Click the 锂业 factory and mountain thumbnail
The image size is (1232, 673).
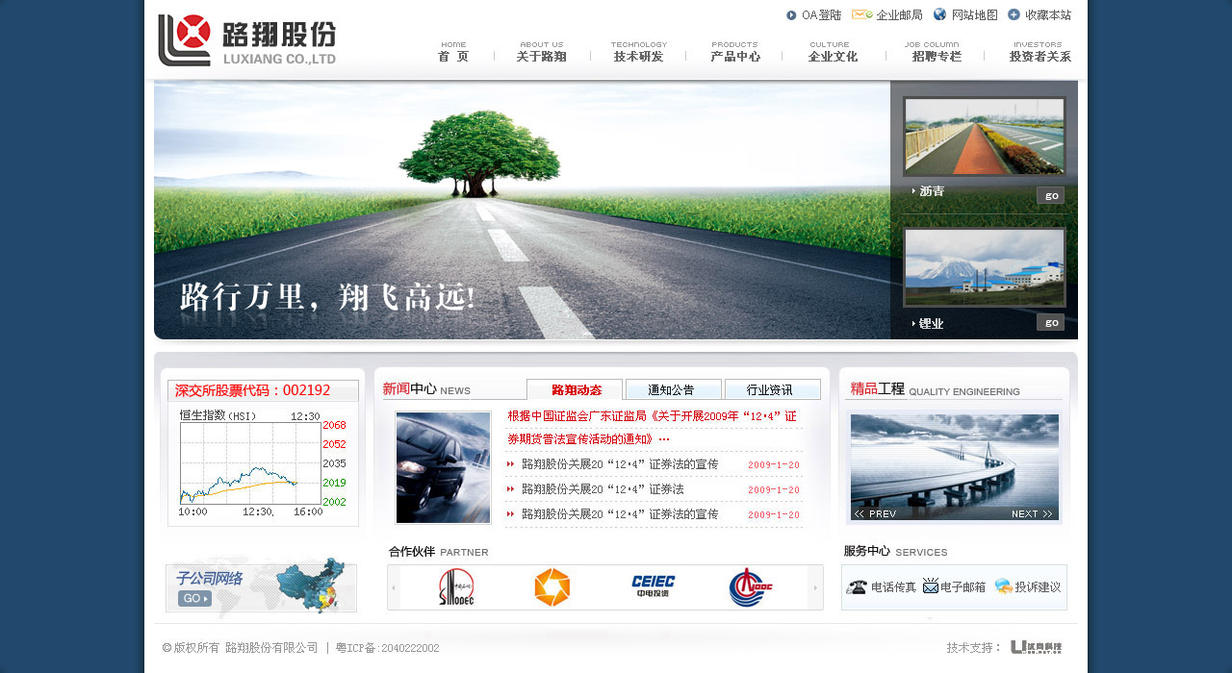click(984, 267)
